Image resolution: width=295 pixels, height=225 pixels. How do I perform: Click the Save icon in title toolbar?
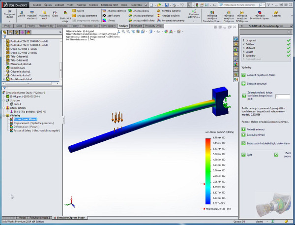coord(167,5)
